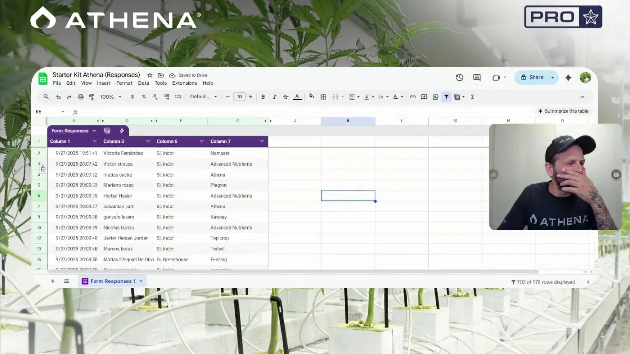This screenshot has height=354, width=630.
Task: Open the text wrapping dropdown
Action: point(383,97)
